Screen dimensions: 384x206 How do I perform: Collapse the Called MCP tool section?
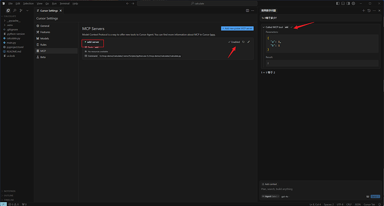pos(263,27)
